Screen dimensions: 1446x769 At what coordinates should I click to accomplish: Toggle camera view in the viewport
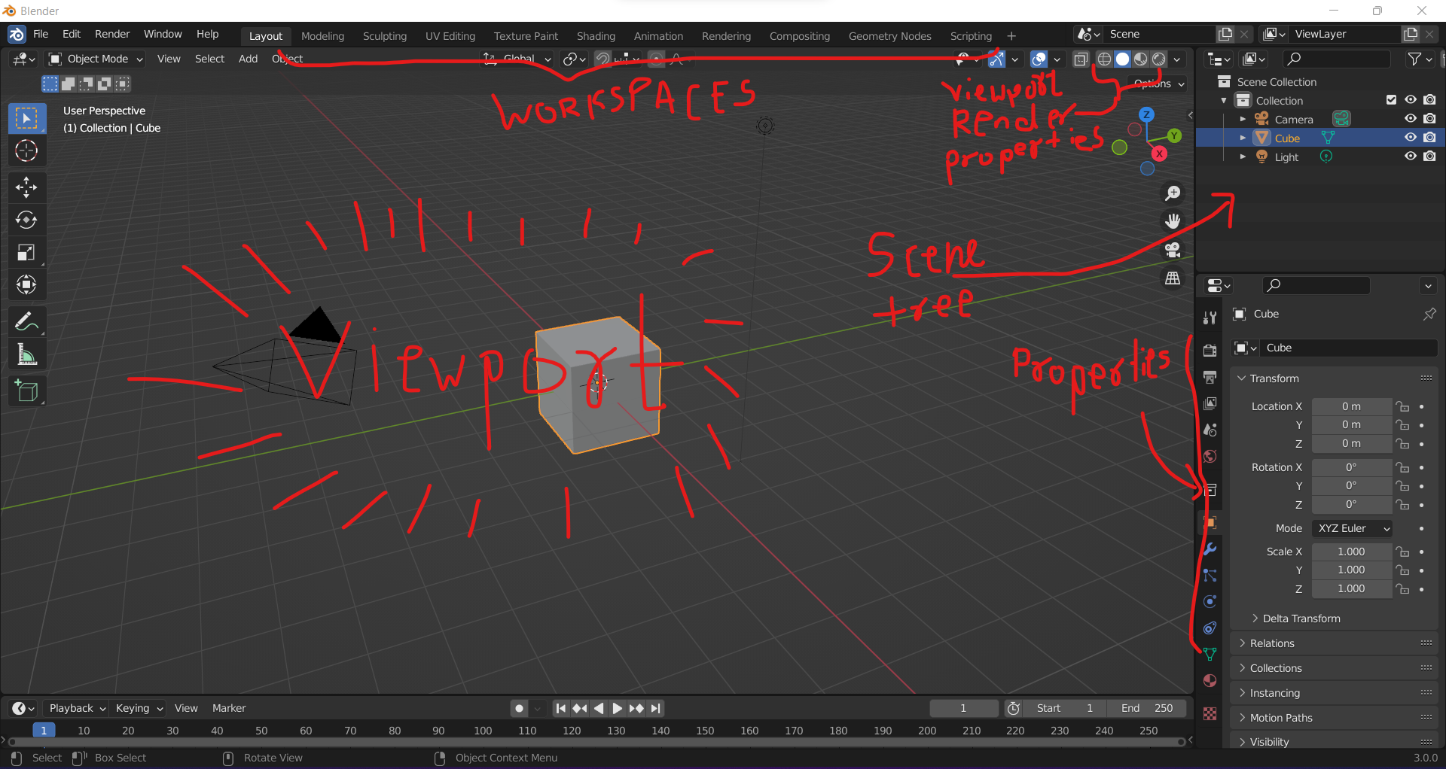1173,250
